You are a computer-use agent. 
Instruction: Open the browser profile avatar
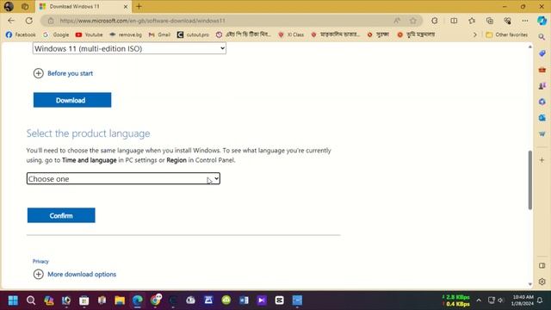[x=9, y=6]
